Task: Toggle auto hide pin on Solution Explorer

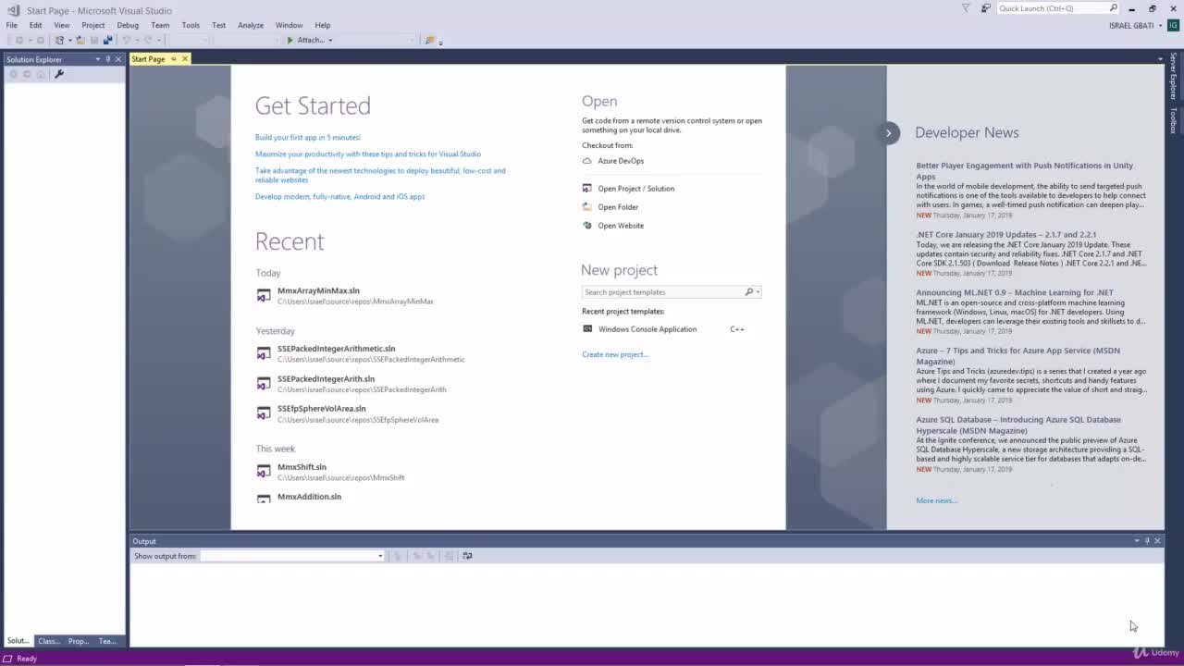Action: [x=107, y=59]
